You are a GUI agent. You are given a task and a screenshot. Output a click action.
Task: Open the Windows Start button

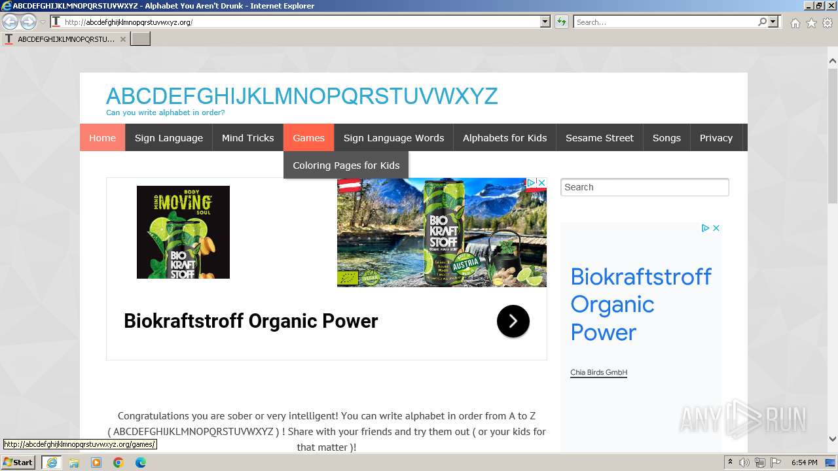[x=18, y=462]
